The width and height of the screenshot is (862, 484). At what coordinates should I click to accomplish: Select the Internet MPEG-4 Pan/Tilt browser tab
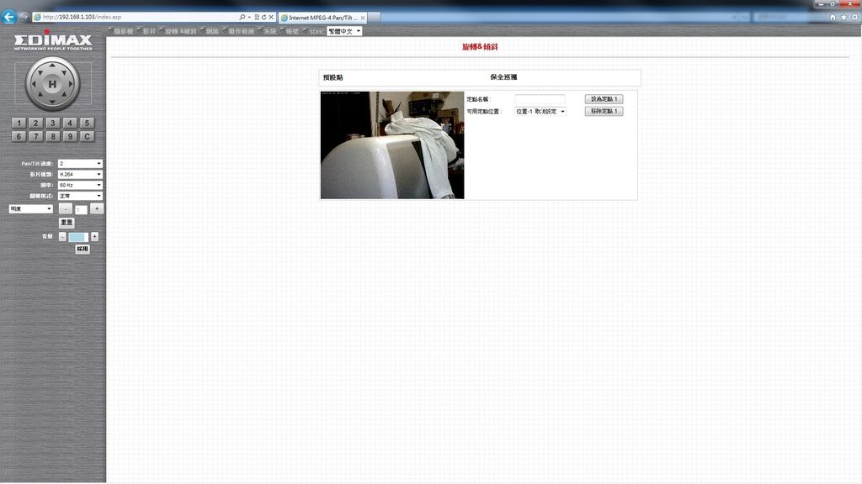pos(322,18)
